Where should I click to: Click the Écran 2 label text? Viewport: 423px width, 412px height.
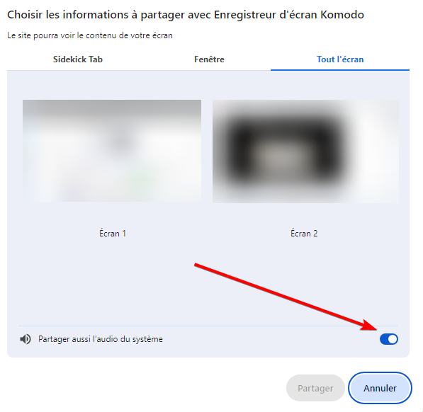click(x=304, y=233)
